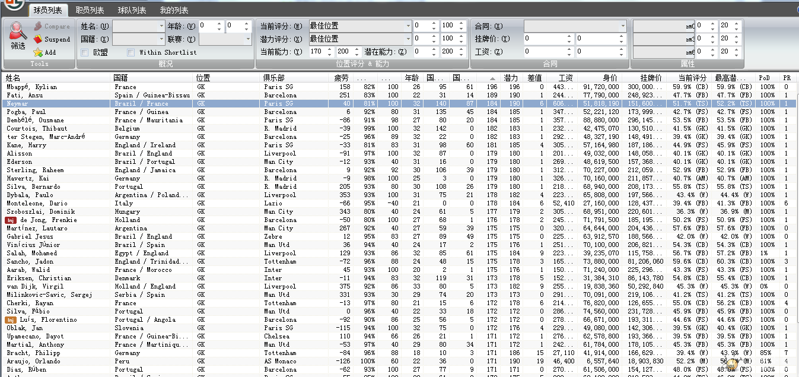The width and height of the screenshot is (799, 377).
Task: Select the Mbappé, Kylian row
Action: click(399, 87)
